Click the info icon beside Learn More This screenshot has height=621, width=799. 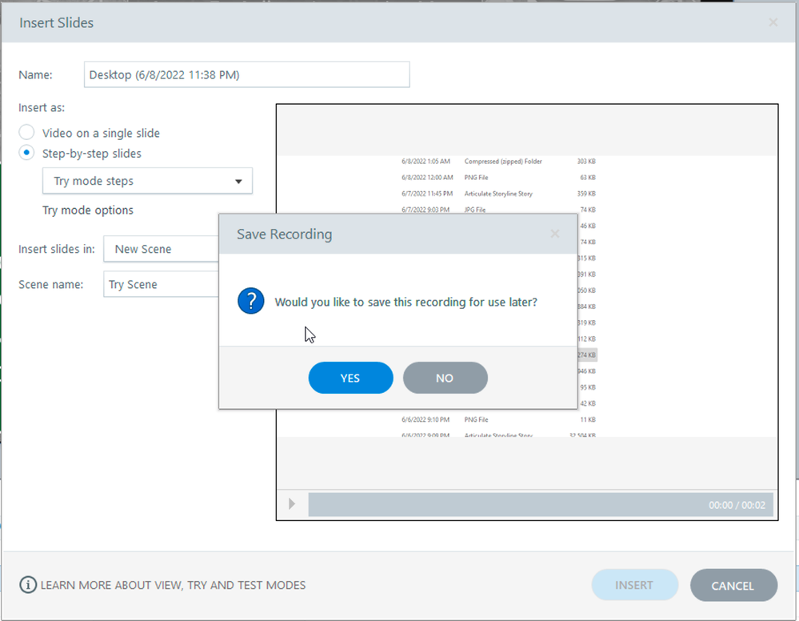(28, 585)
